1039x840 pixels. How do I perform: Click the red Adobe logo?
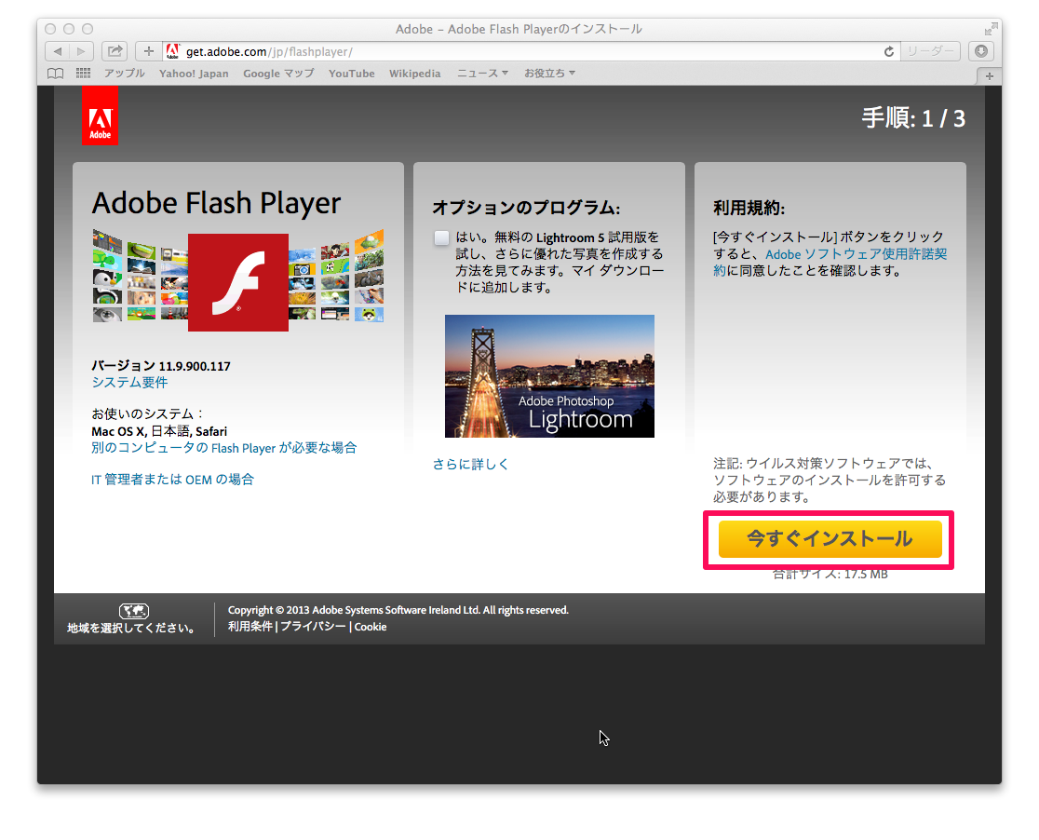pyautogui.click(x=100, y=116)
